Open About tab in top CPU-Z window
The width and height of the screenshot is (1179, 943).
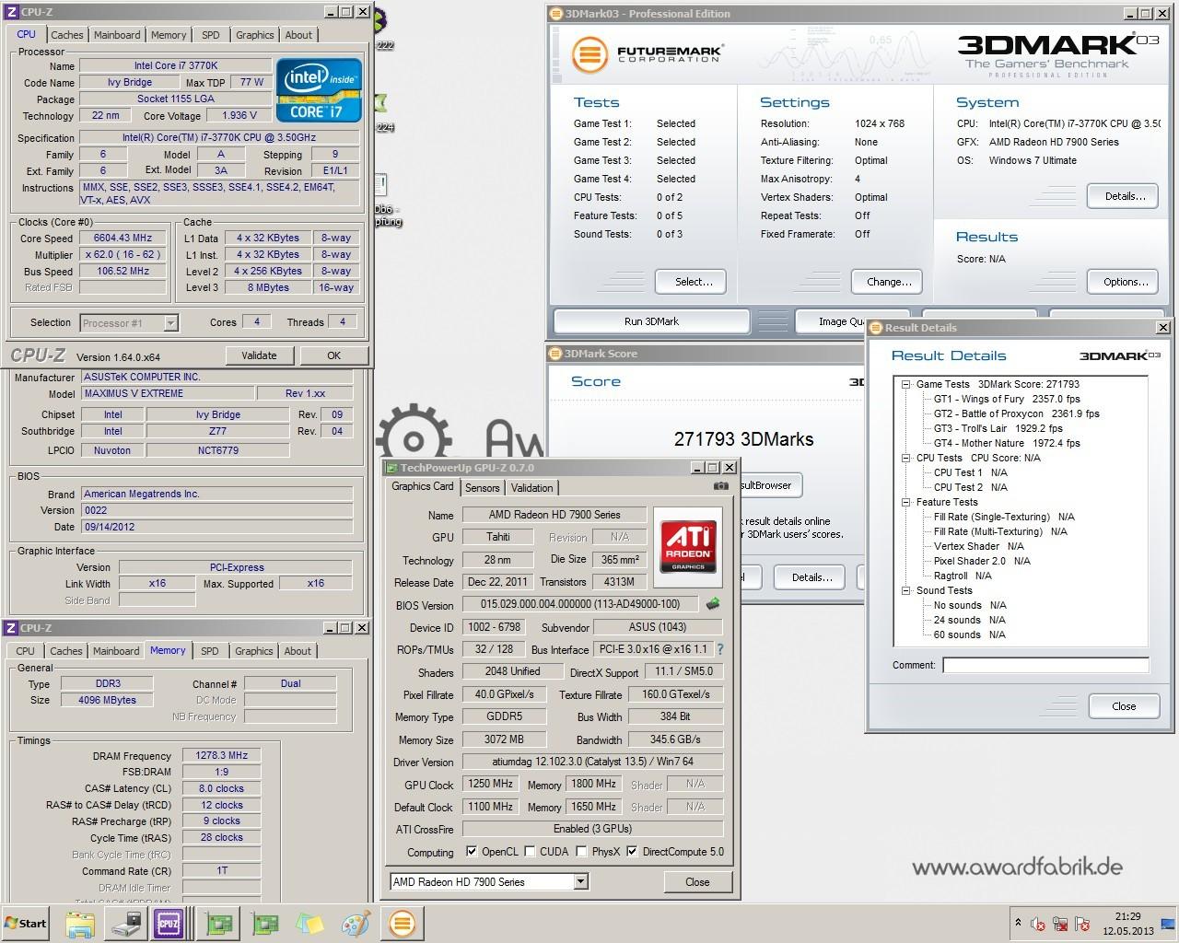[298, 35]
